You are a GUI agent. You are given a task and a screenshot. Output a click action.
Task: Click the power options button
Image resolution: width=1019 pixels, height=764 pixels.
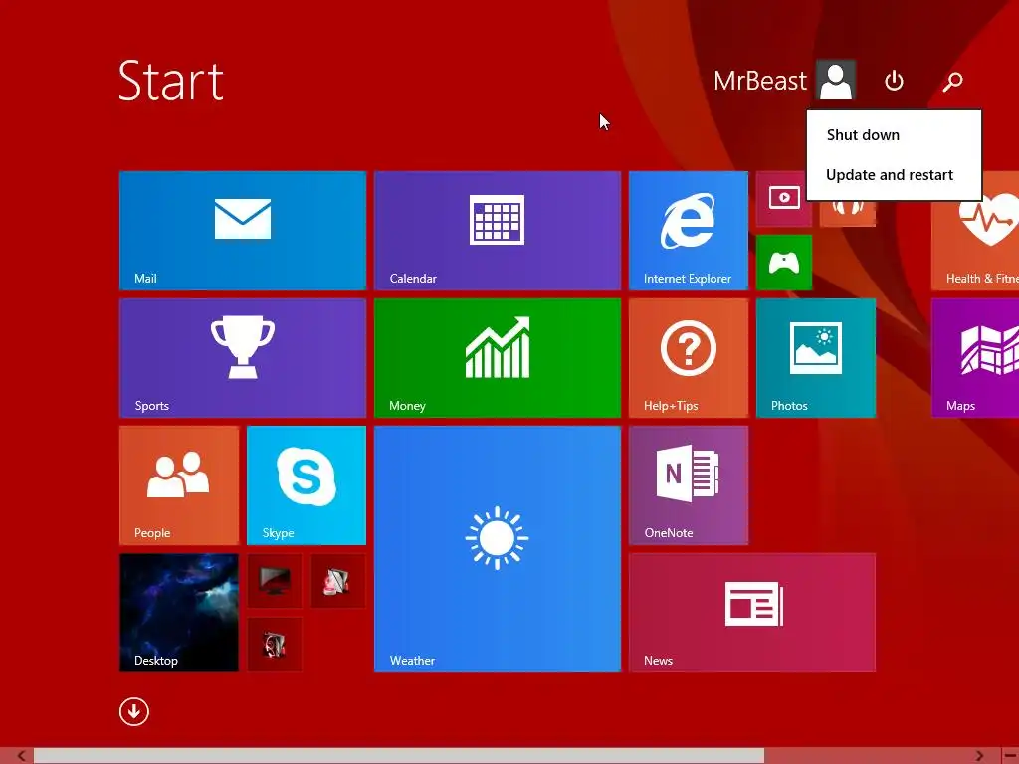click(894, 81)
